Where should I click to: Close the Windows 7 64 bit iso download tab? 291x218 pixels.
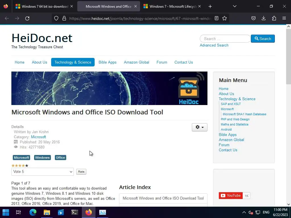[x=72, y=6]
